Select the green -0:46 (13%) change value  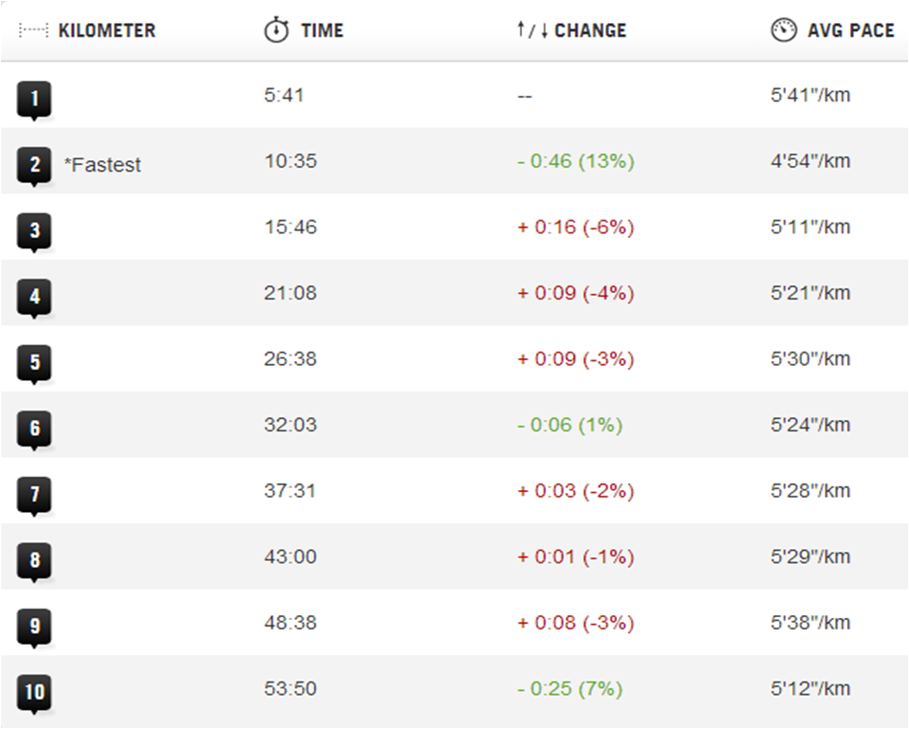575,161
